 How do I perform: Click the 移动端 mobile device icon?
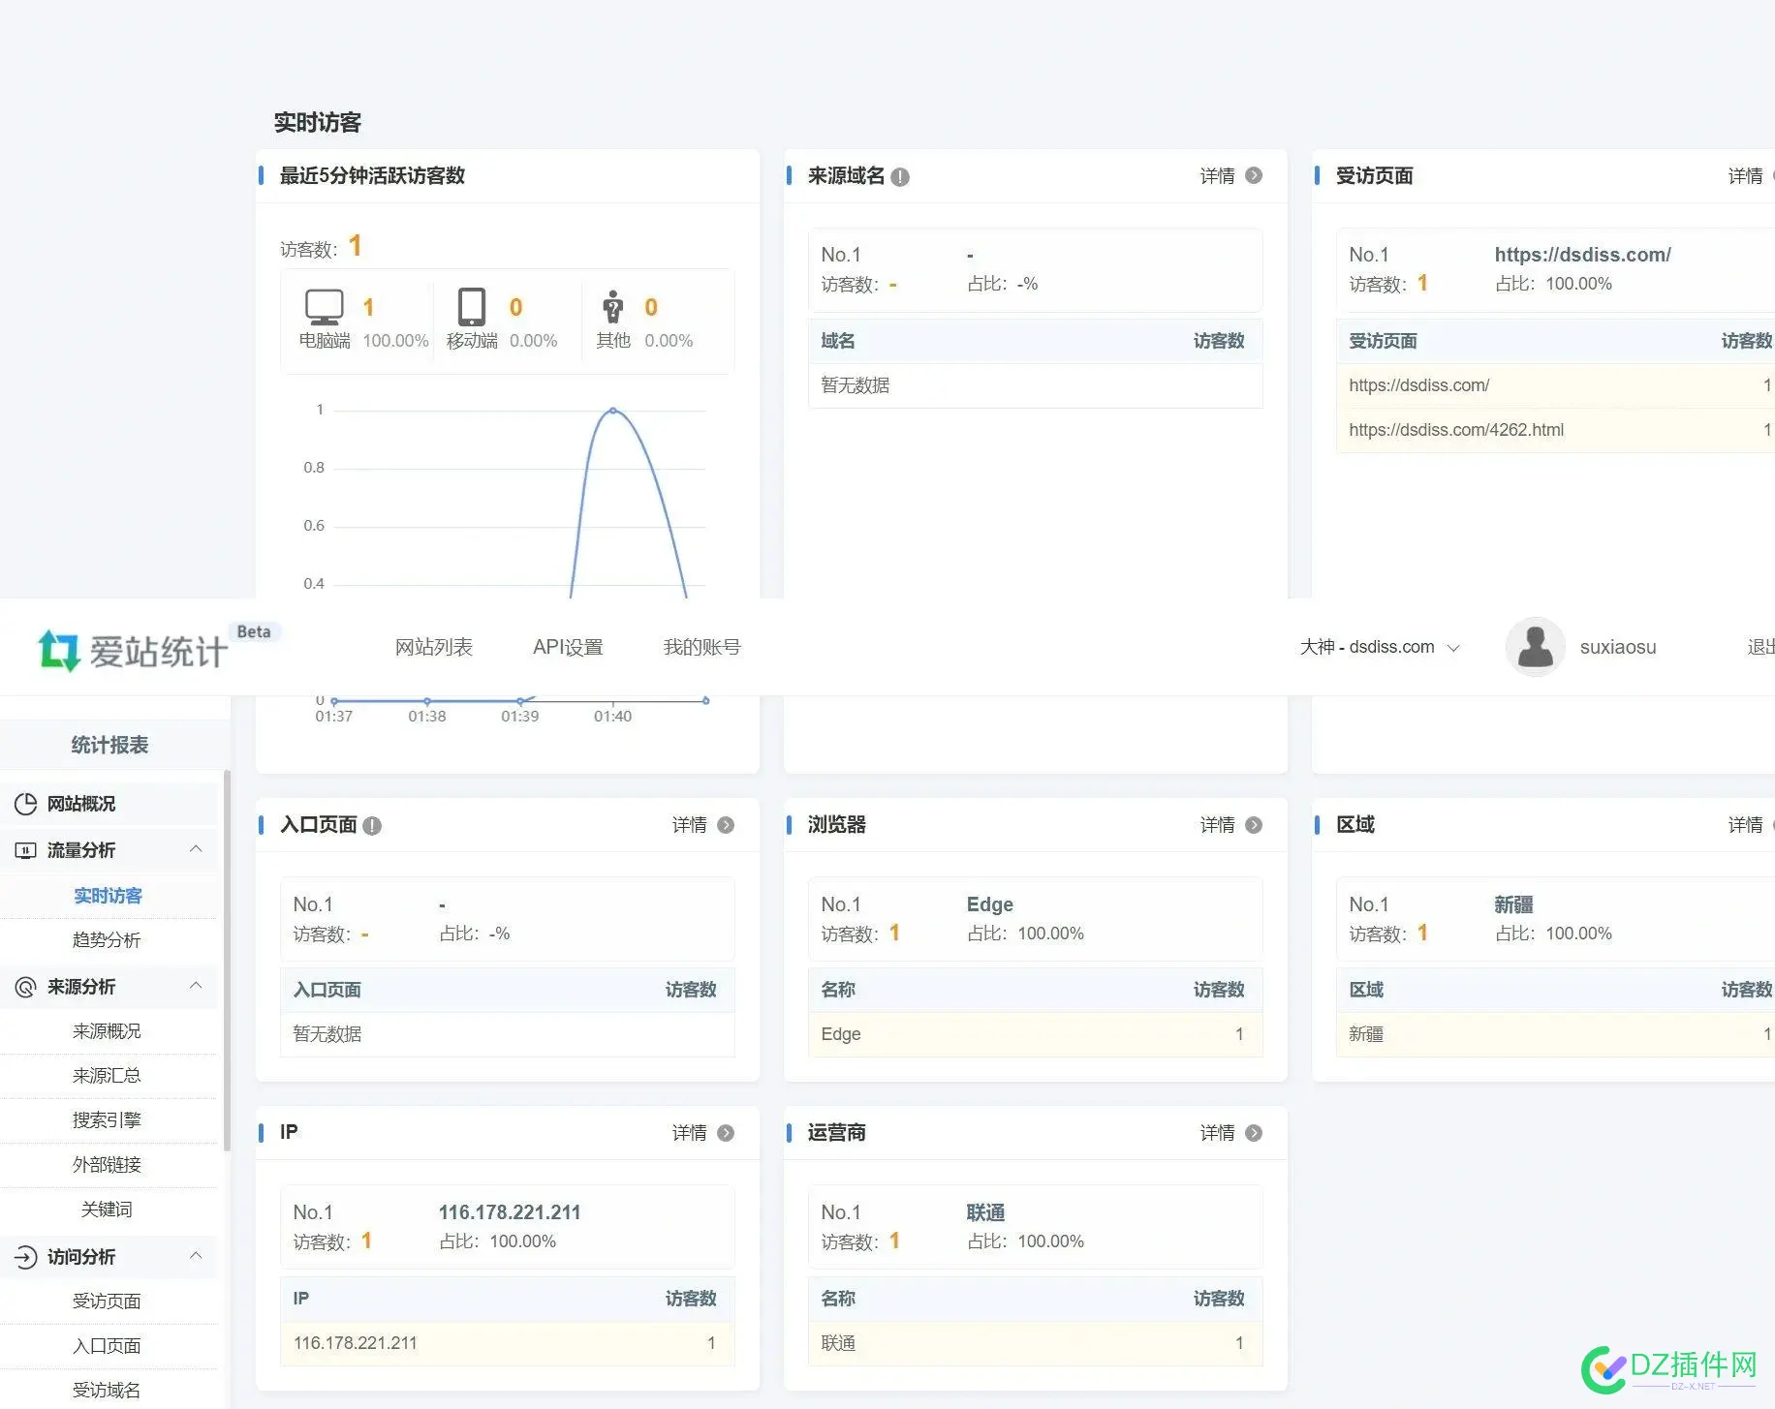[x=472, y=307]
